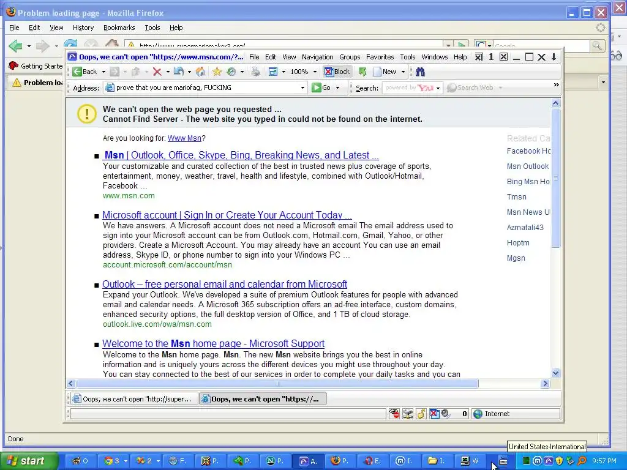Toggle the second status bar icon, left of the yellow music note
This screenshot has width=627, height=470.
point(407,414)
